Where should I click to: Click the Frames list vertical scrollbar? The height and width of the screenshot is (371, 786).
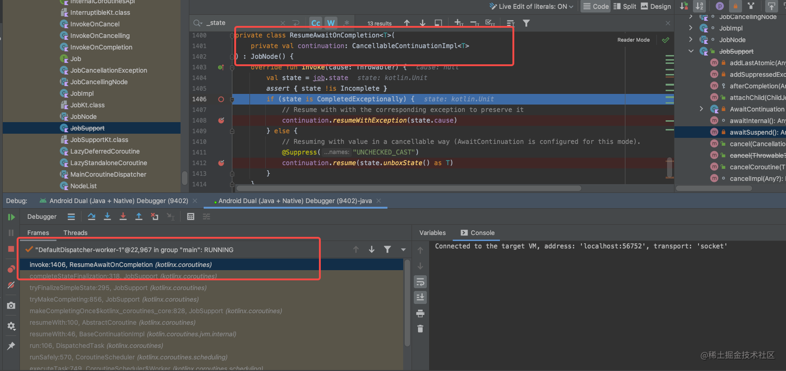pyautogui.click(x=407, y=303)
